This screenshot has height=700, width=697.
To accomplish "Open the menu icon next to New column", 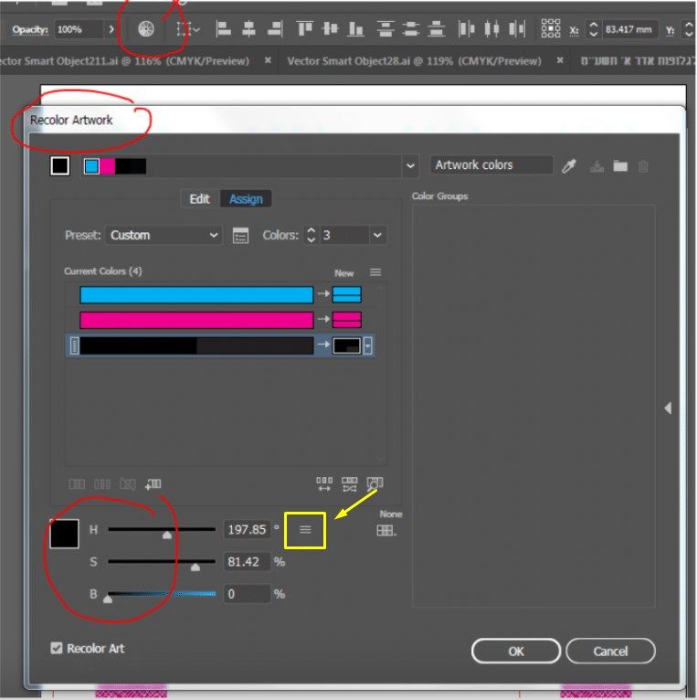I will coord(375,272).
